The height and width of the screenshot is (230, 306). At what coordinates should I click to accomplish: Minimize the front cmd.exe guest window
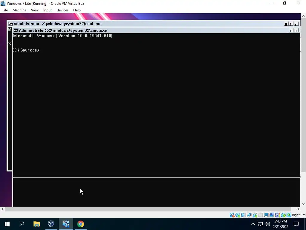coord(291,30)
